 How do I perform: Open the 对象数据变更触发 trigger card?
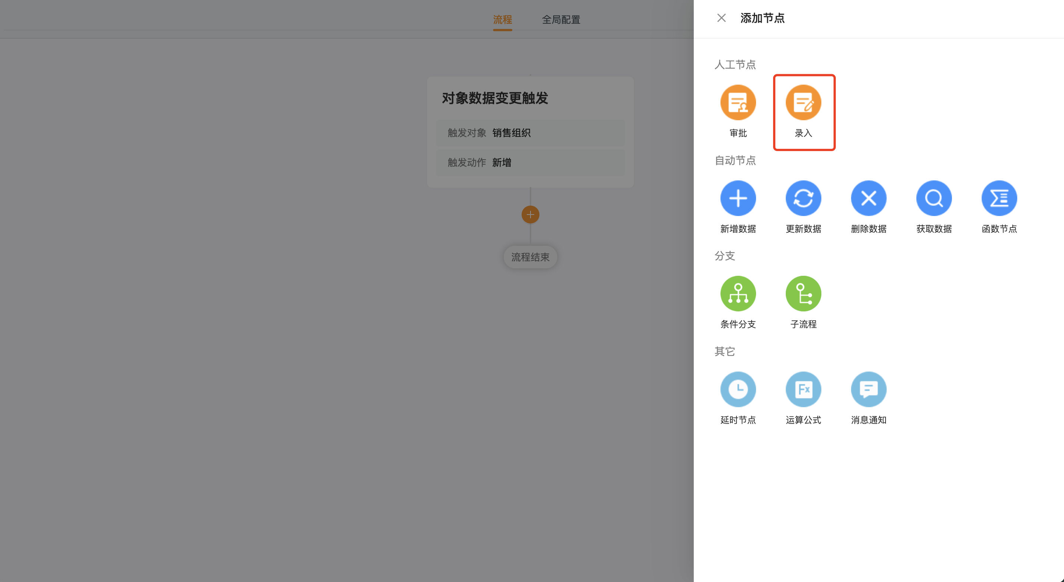tap(530, 132)
